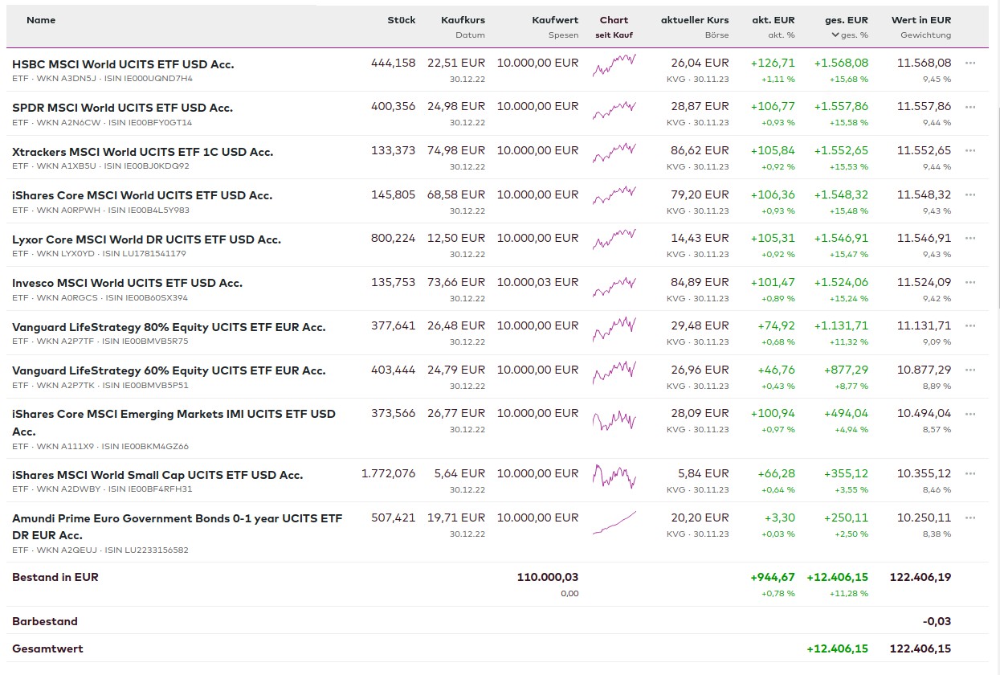
Task: Open the HSBC MSCI World UCITS ETF link
Action: 123,64
